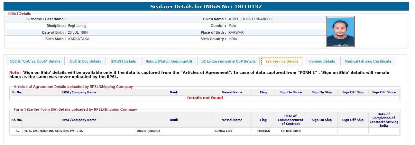Viewport: 415px width, 145px height.
Task: Click the BUNGA LILY vessel name cell
Action: tap(223, 131)
